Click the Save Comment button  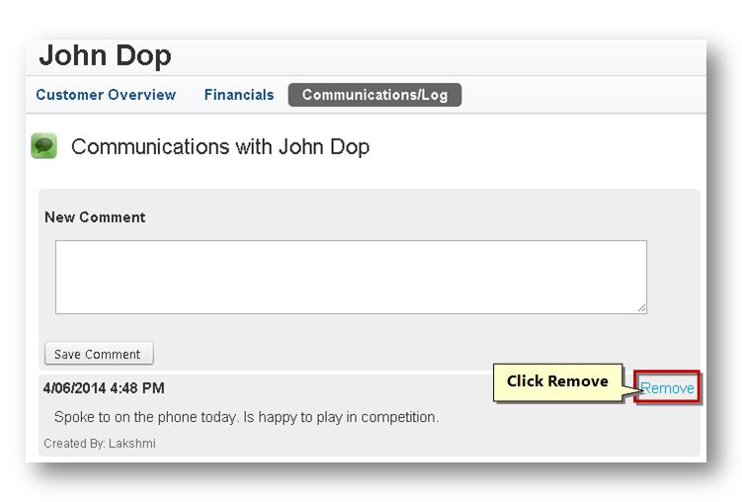pyautogui.click(x=99, y=354)
